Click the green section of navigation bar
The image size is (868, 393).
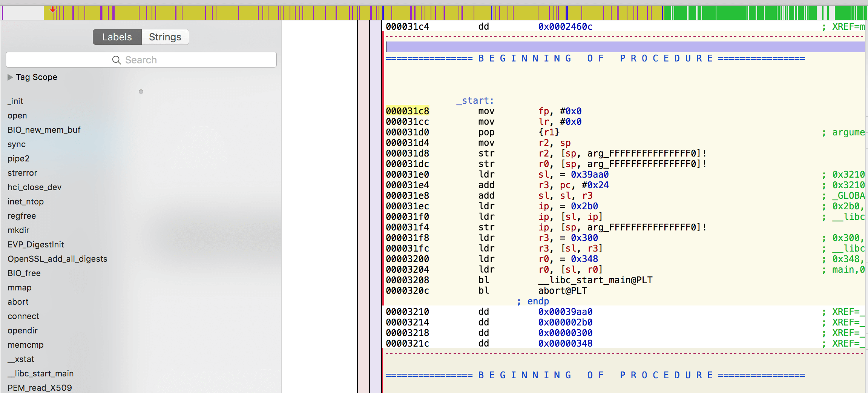tap(765, 13)
